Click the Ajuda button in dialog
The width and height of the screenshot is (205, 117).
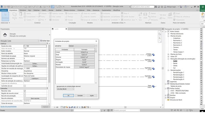(92, 96)
